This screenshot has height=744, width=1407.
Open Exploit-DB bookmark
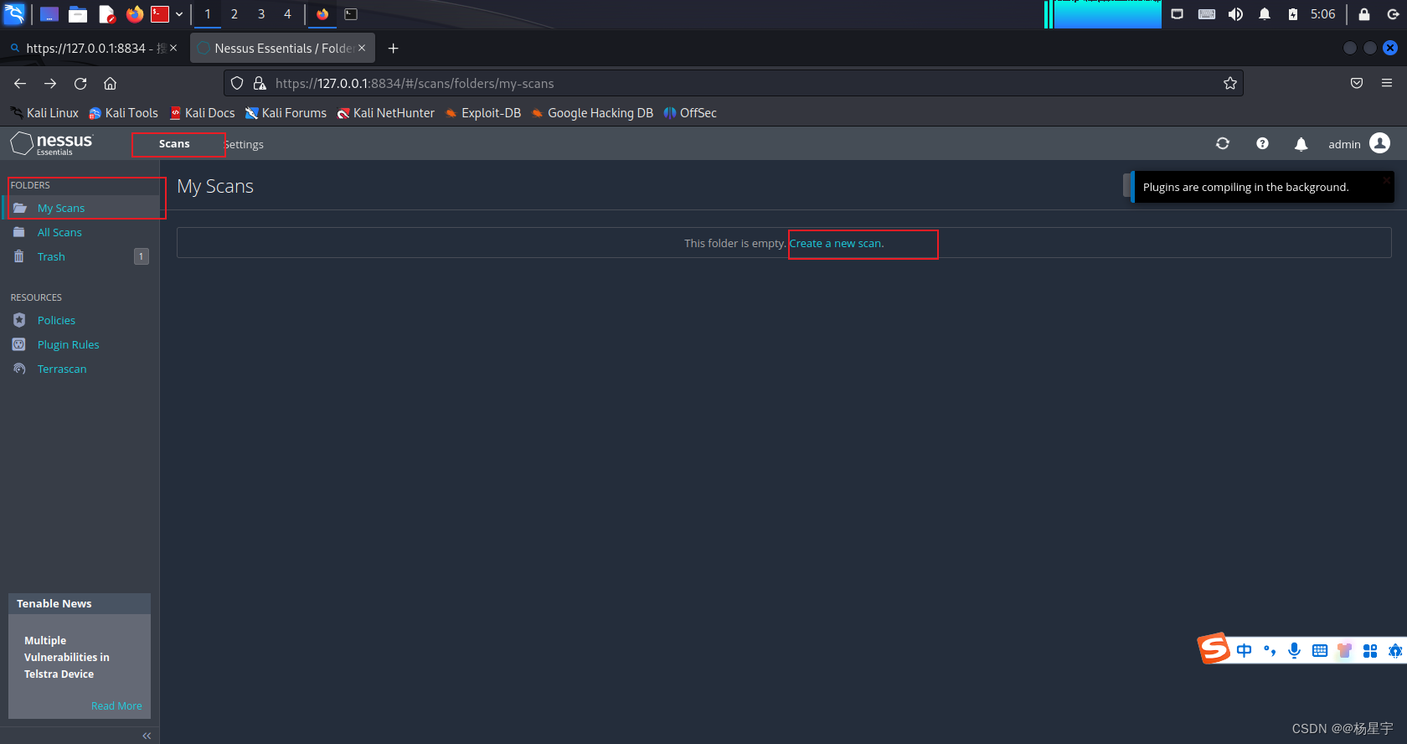[x=482, y=113]
